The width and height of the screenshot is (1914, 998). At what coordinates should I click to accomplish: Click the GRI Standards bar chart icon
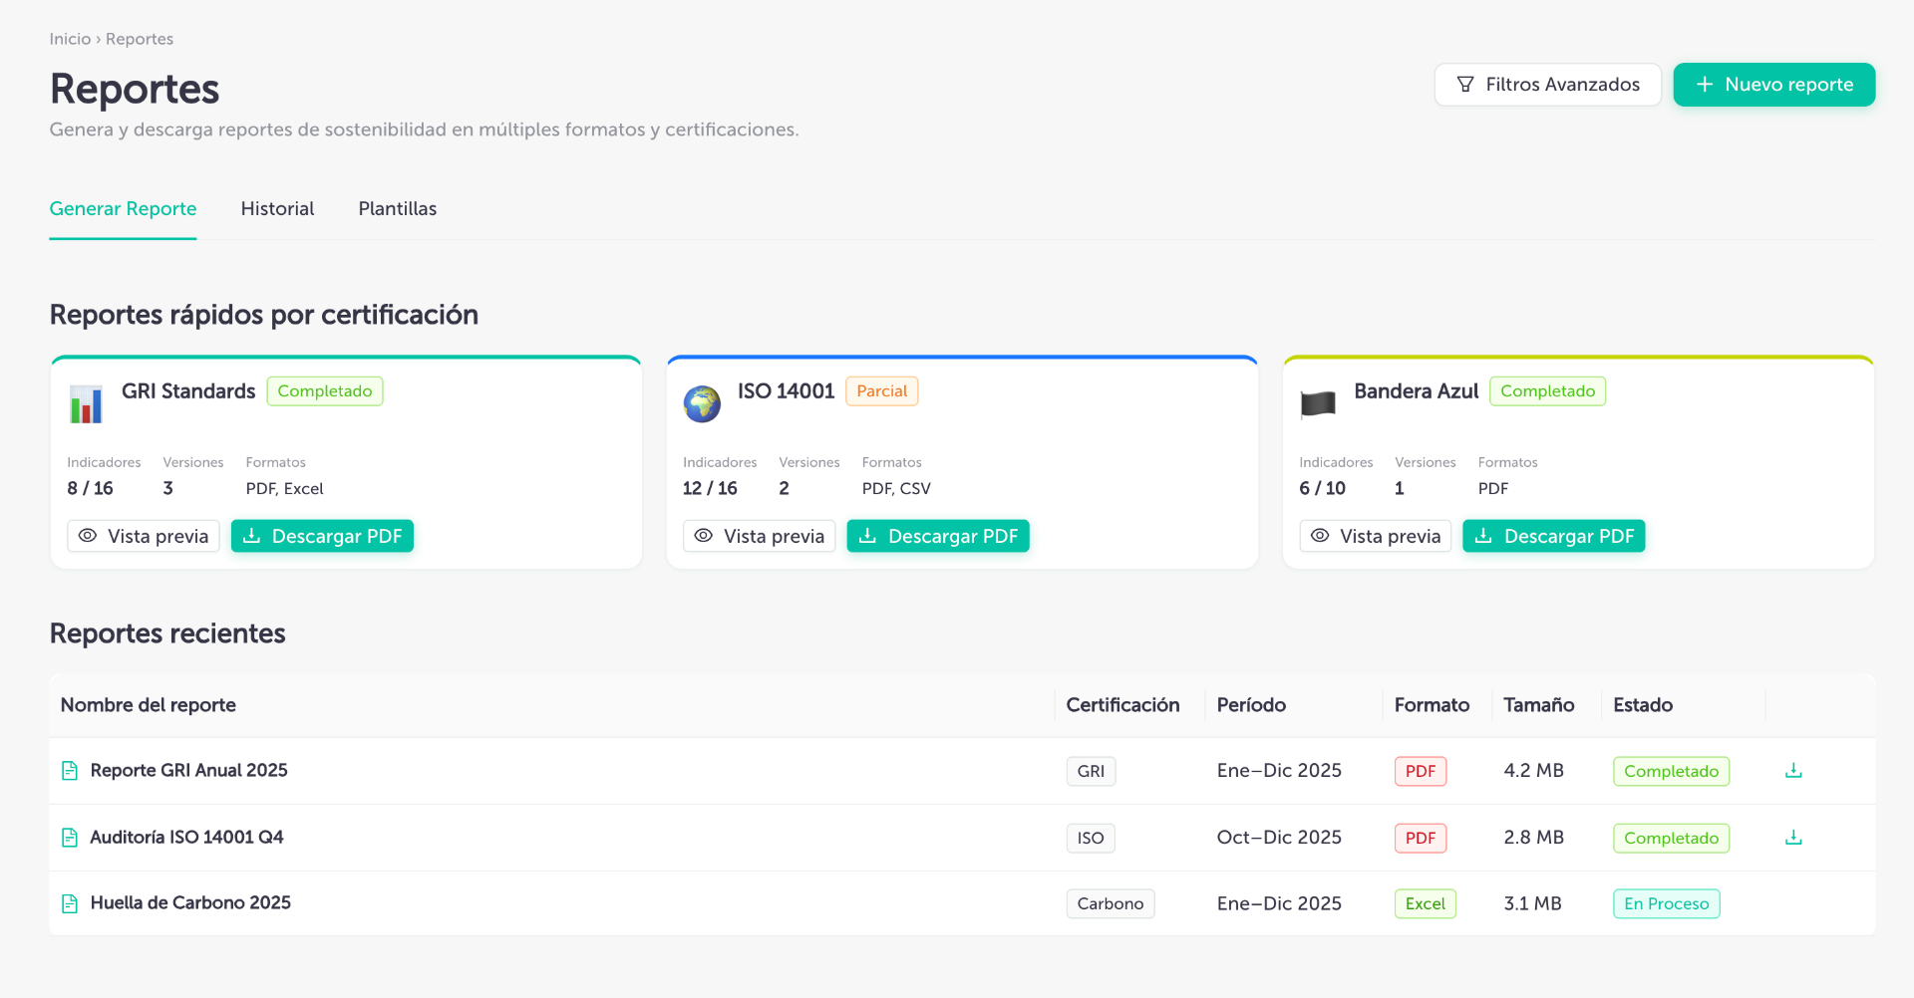[86, 404]
